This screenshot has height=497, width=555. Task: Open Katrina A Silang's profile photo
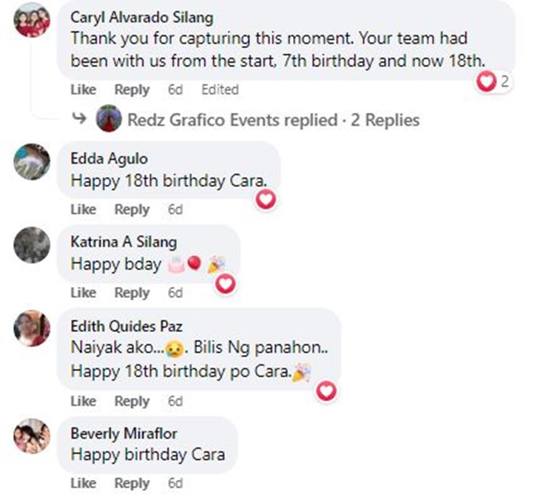pos(32,245)
